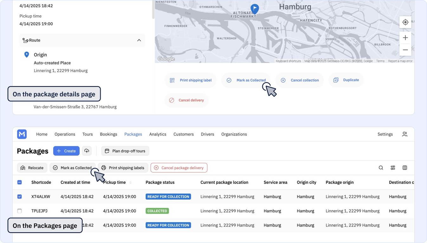Click the details panel vertical scrollbar
This screenshot has width=427, height=243.
click(x=153, y=9)
